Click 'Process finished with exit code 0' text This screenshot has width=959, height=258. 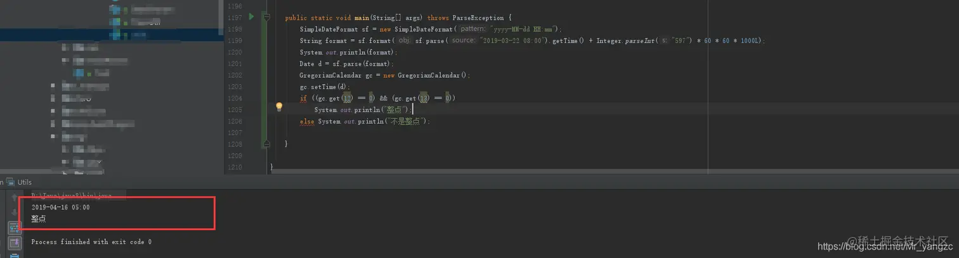tap(91, 242)
